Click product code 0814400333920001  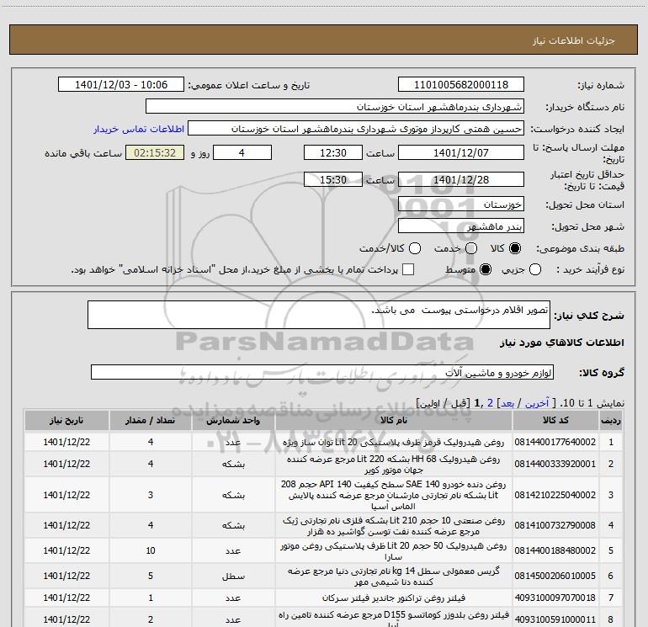555,464
